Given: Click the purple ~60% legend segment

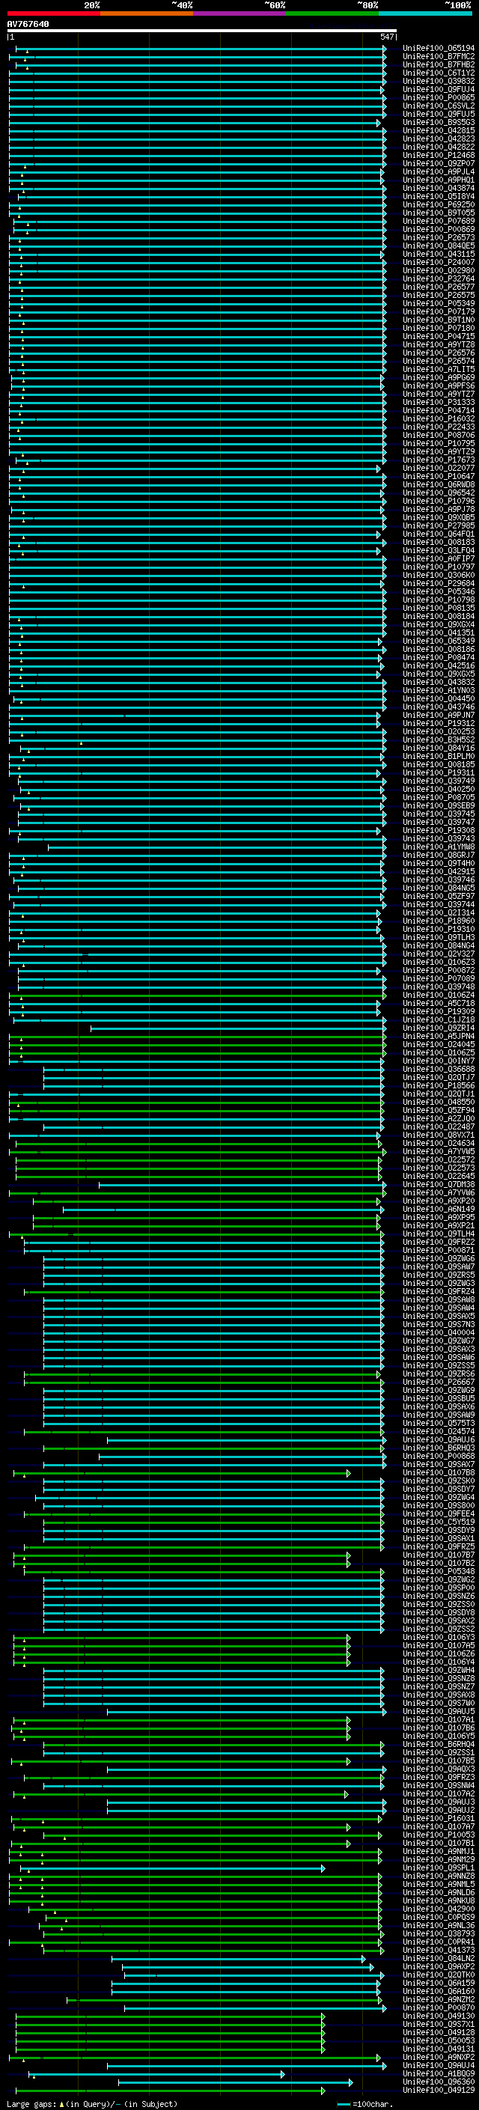Looking at the screenshot, I should 240,13.
